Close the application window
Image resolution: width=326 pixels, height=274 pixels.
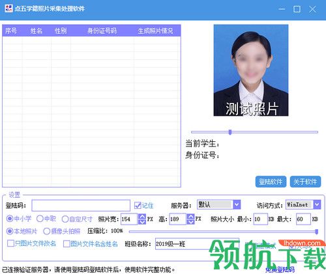coord(313,9)
